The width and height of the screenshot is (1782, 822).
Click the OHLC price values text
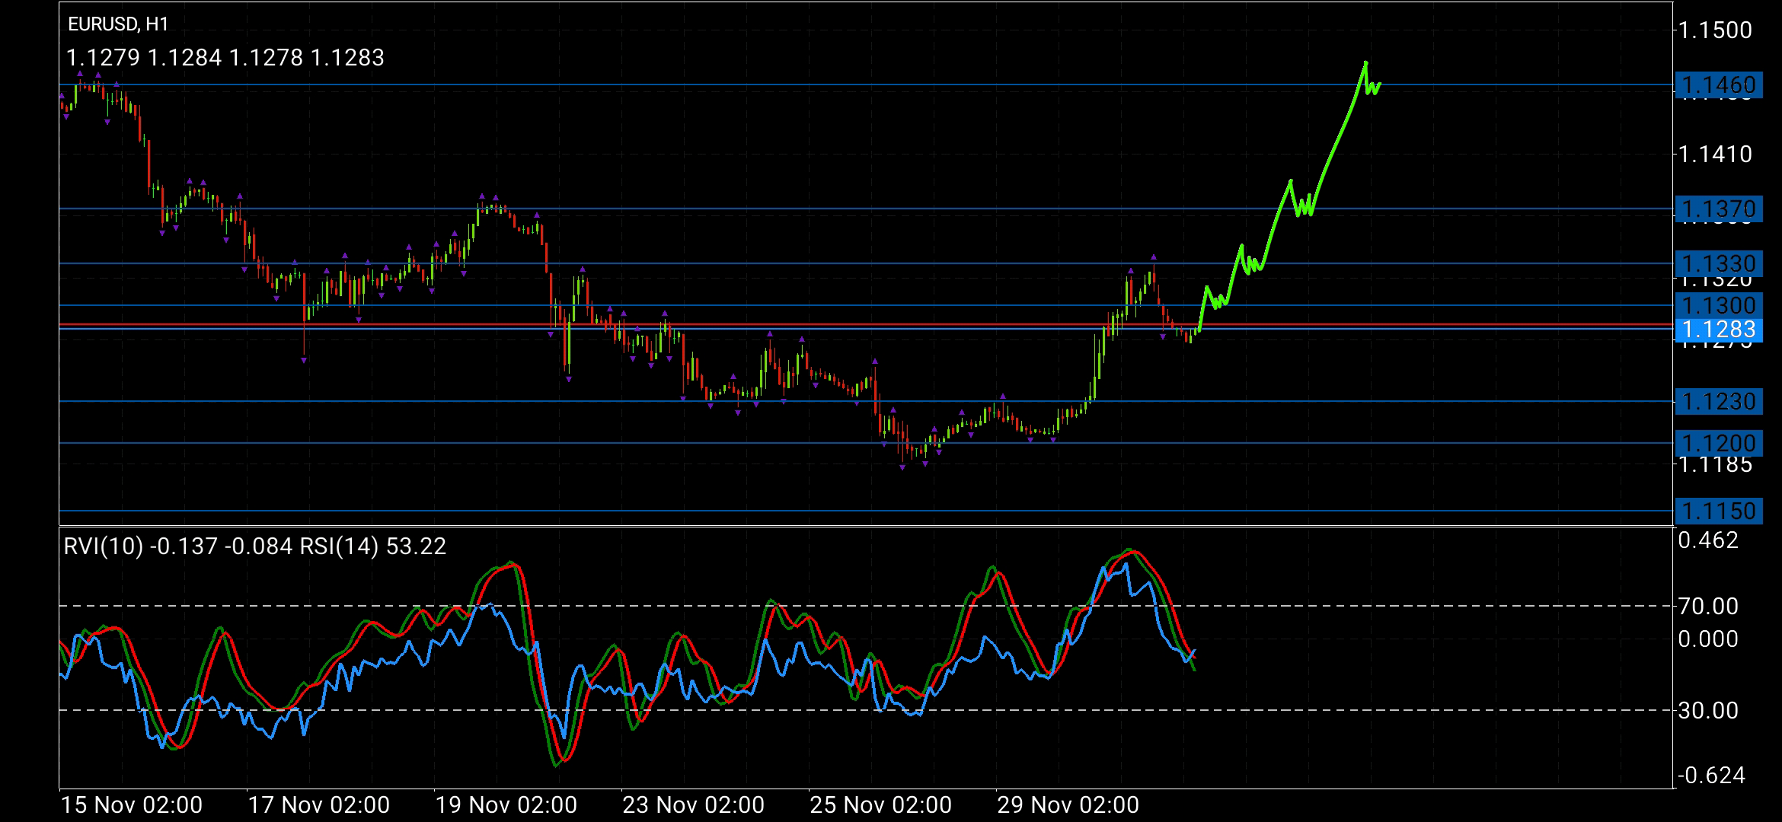point(225,58)
